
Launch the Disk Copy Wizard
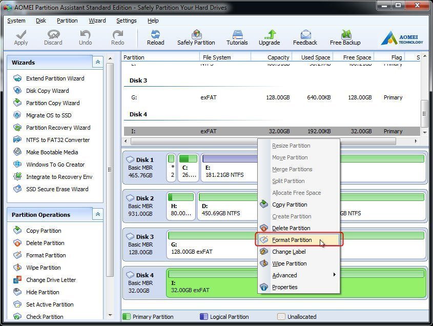(41, 91)
